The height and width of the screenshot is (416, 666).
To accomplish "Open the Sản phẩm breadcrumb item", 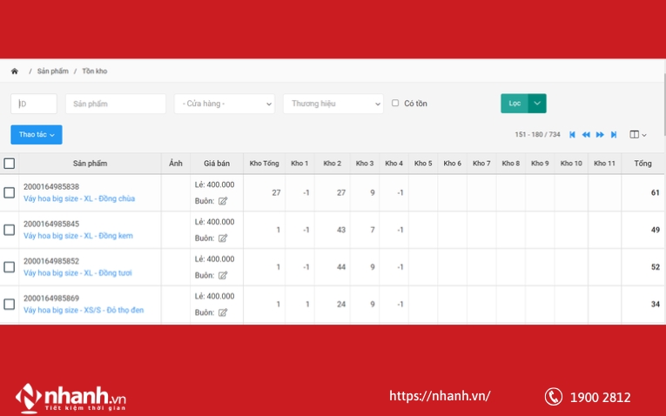I will 52,71.
